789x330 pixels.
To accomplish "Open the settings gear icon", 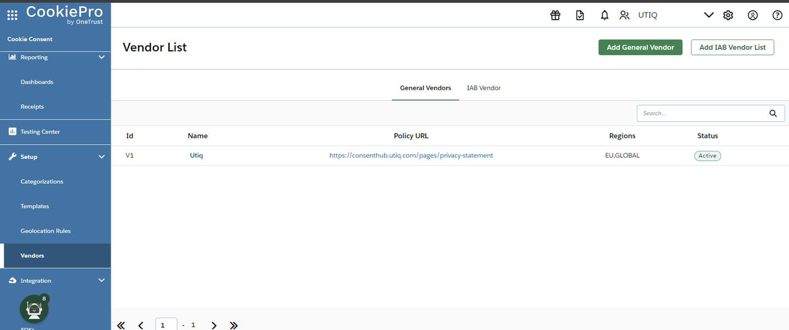I will (728, 15).
